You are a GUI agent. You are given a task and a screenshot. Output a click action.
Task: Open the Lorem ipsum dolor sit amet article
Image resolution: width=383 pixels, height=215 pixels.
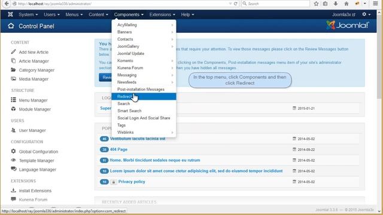click(196, 171)
